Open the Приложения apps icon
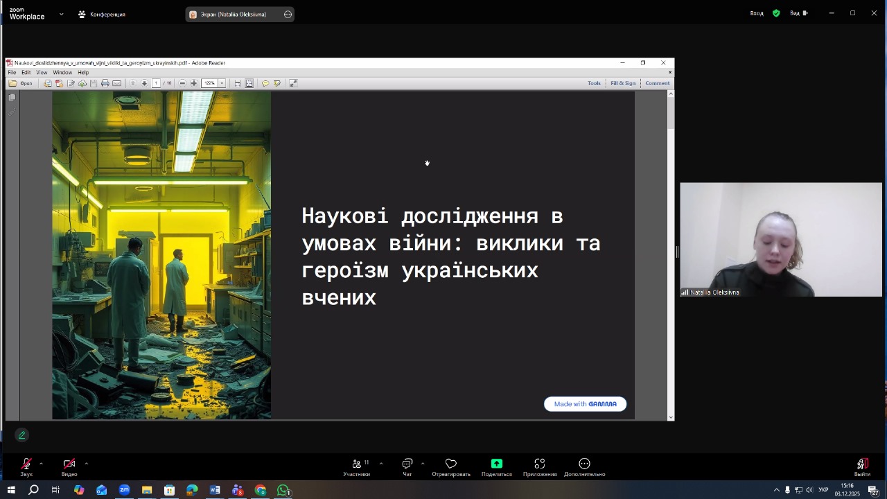 point(539,464)
